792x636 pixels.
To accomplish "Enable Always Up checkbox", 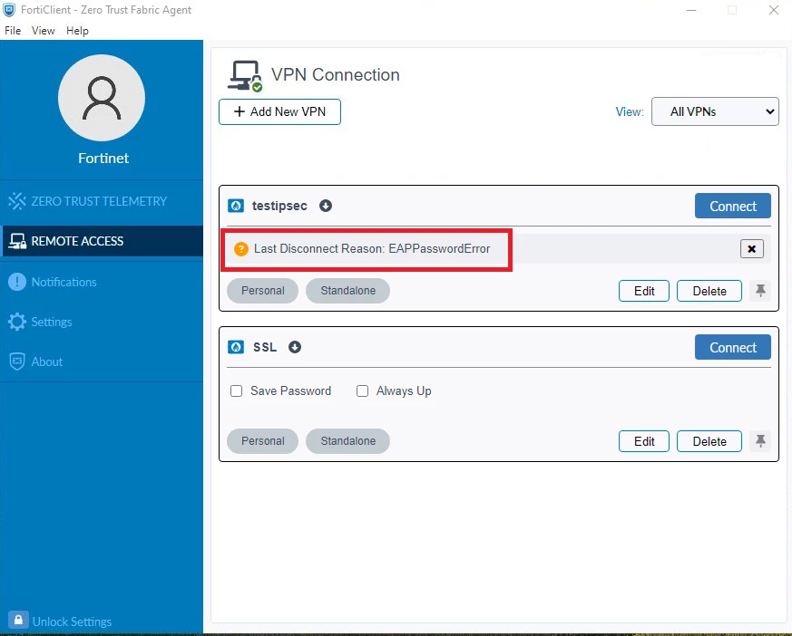I will coord(362,390).
